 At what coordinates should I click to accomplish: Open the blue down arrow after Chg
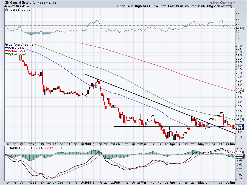(x=234, y=6)
